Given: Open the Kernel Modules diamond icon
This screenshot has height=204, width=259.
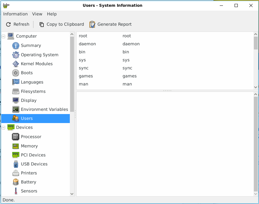Looking at the screenshot, I should coord(16,64).
